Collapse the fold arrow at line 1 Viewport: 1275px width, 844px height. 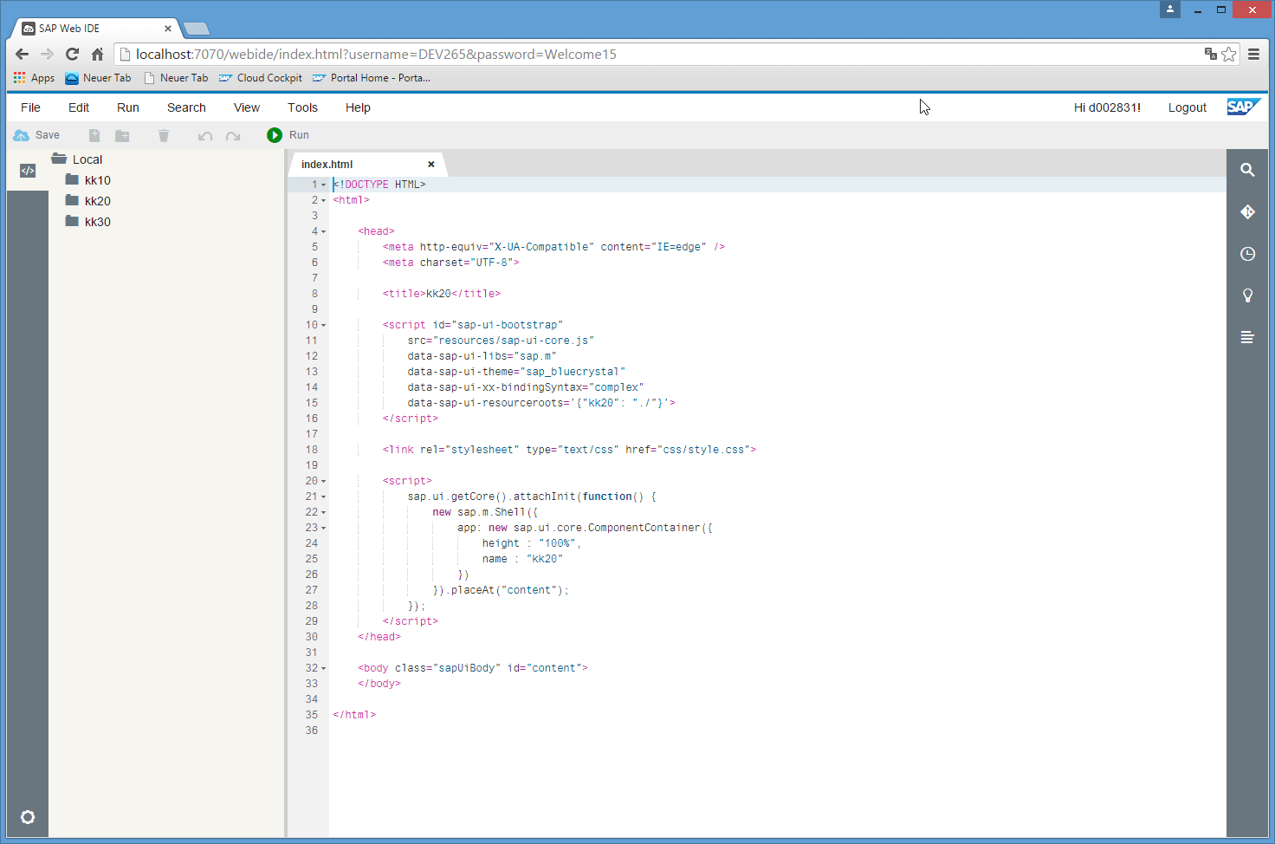(324, 185)
